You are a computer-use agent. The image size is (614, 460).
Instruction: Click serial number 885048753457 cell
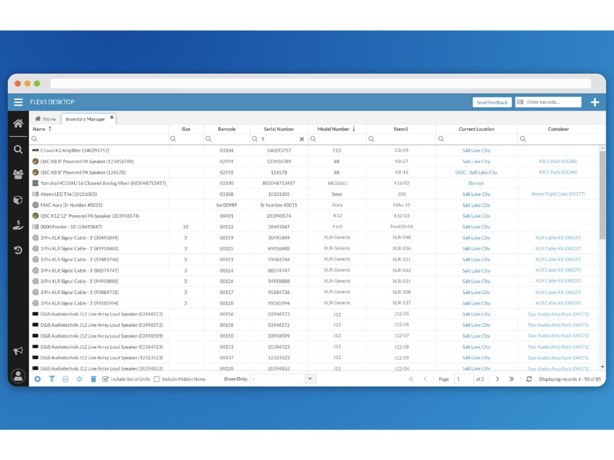click(x=279, y=183)
